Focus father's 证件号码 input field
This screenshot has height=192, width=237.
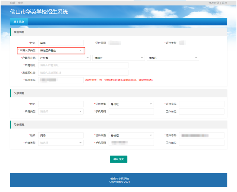pos(202,104)
